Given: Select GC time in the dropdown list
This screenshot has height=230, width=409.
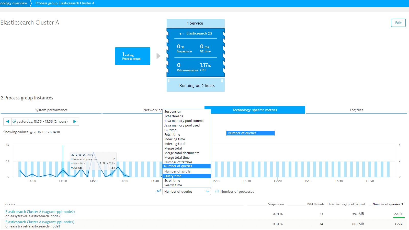Looking at the screenshot, I should (187, 130).
